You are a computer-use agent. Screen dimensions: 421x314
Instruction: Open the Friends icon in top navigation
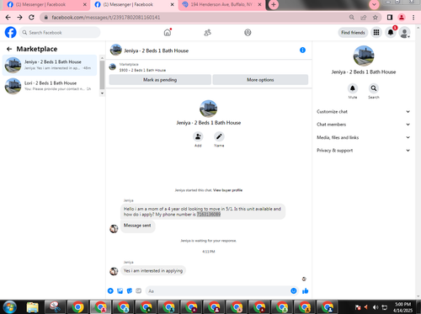[207, 33]
